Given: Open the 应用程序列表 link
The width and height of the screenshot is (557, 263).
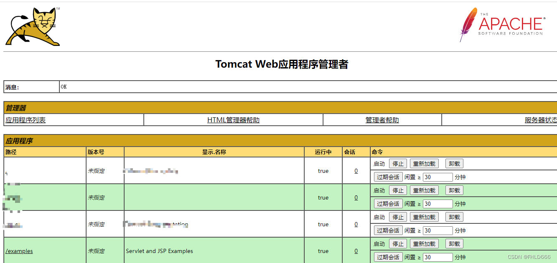Looking at the screenshot, I should coord(24,120).
